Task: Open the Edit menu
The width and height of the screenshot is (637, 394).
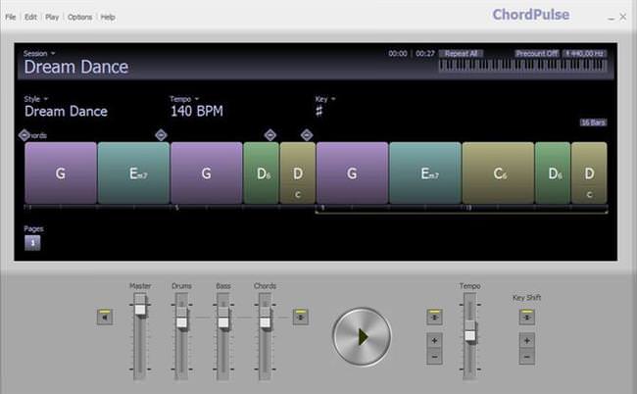Action: 30,17
